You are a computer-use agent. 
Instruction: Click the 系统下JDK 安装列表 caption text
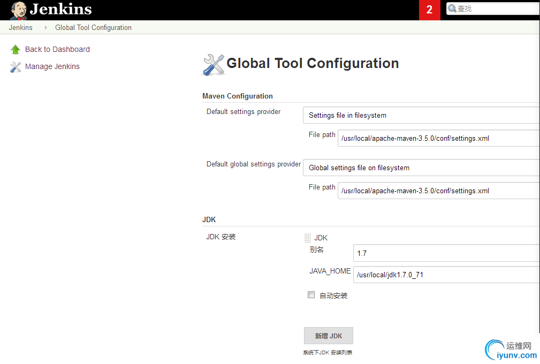point(328,353)
